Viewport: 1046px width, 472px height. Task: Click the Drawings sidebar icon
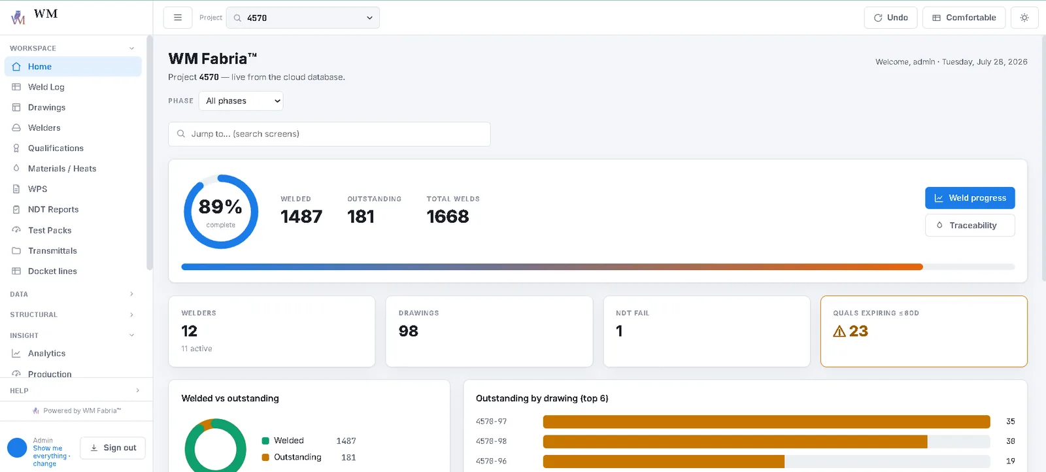(x=16, y=107)
